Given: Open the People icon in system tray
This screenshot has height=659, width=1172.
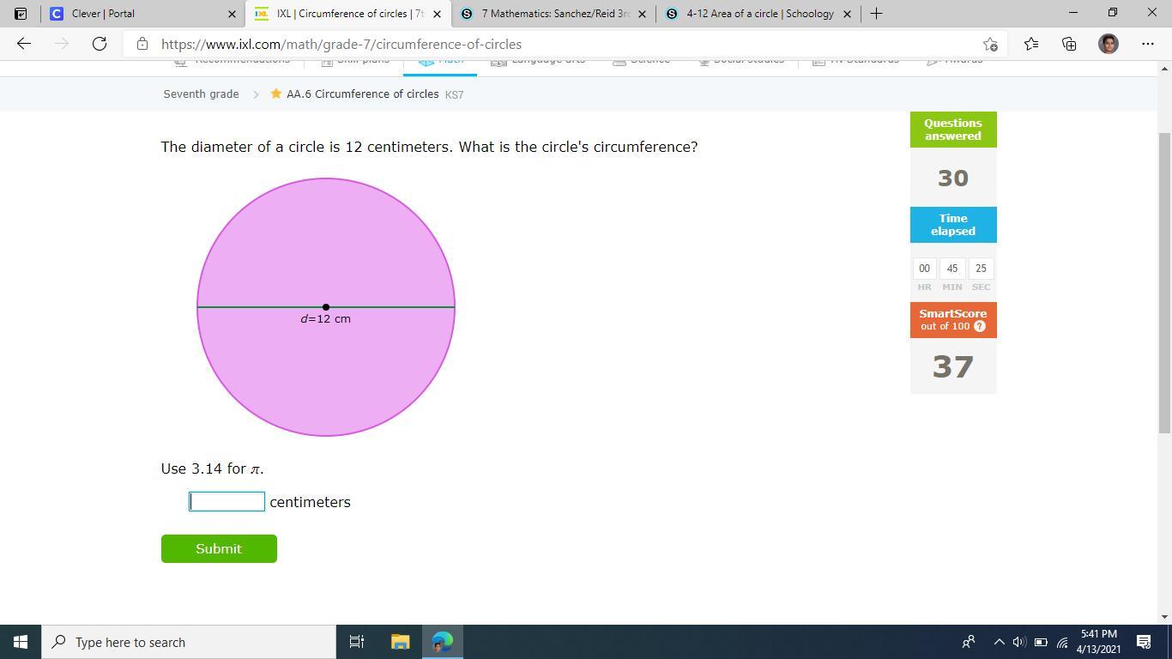Looking at the screenshot, I should click(969, 642).
